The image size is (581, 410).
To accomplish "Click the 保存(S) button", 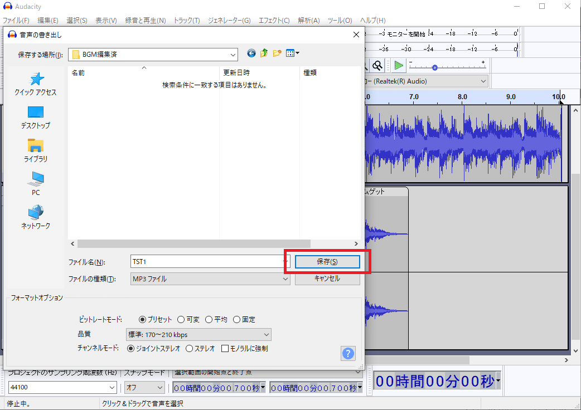I will (x=327, y=262).
